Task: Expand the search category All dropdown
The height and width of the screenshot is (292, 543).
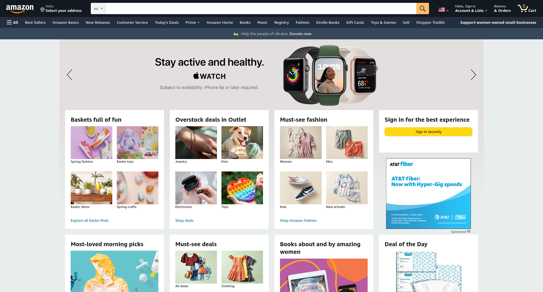Action: 98,8
